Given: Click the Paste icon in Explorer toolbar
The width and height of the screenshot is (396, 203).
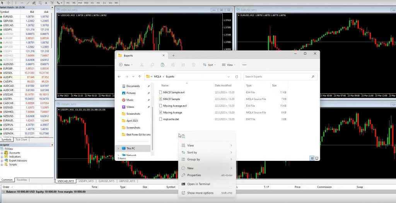Looking at the screenshot, I should 162,65.
